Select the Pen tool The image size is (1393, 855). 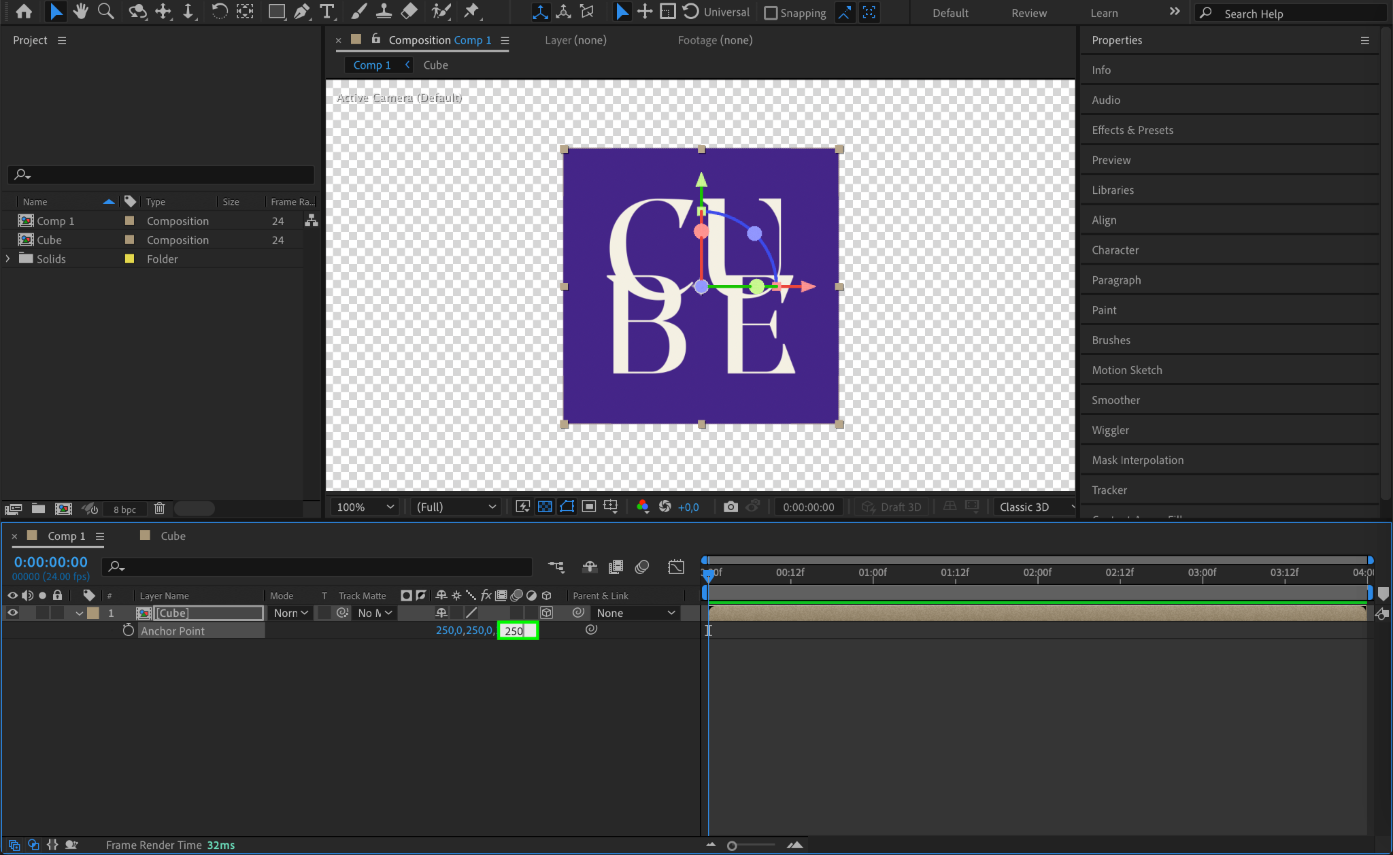301,12
